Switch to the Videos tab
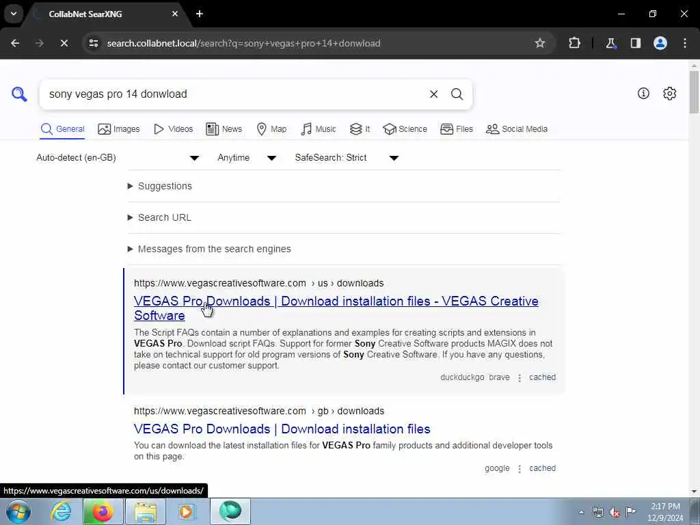This screenshot has width=700, height=525. 173,129
